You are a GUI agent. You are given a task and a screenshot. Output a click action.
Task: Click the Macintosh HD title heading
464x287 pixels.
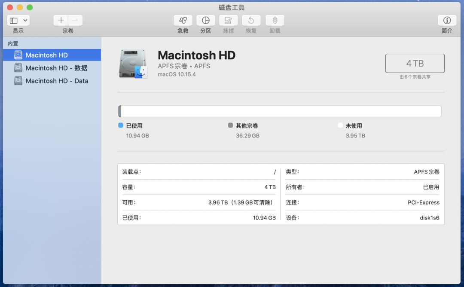pos(196,55)
